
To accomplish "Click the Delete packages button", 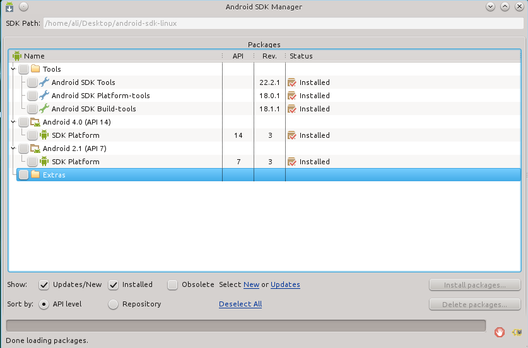I will point(475,305).
